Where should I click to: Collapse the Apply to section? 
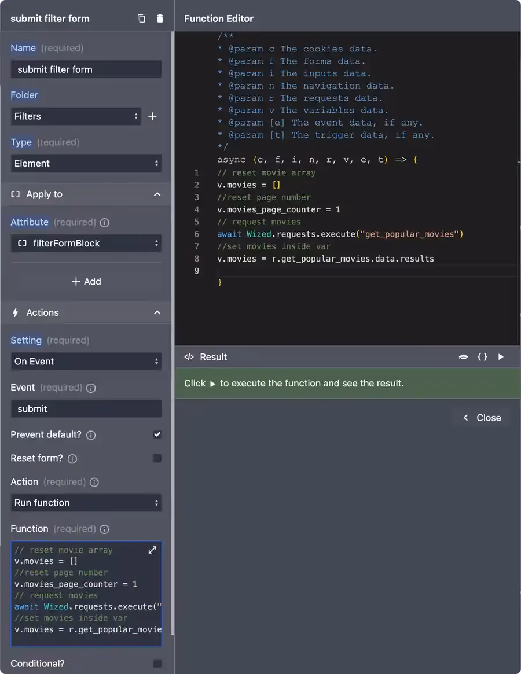[x=157, y=194]
